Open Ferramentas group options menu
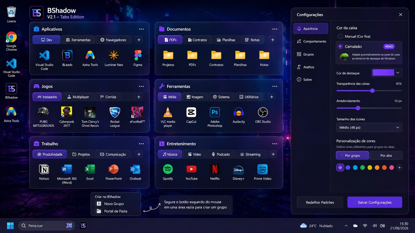Image resolution: width=415 pixels, height=233 pixels. pyautogui.click(x=275, y=86)
